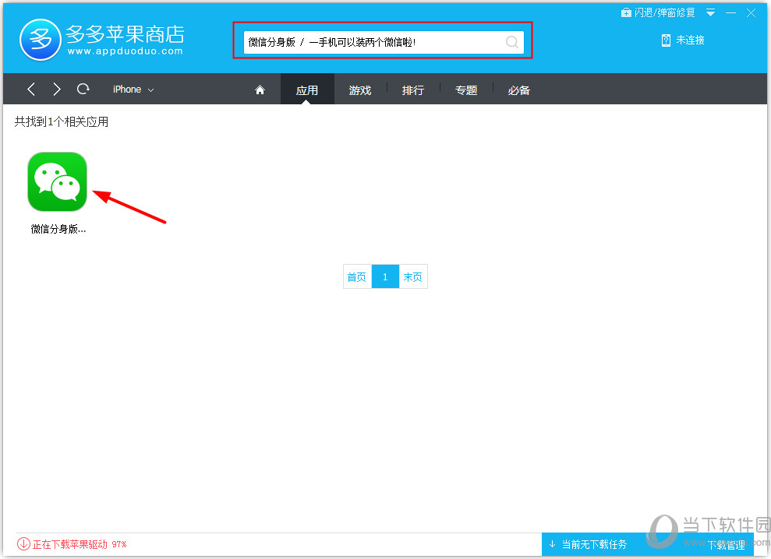Open the title bar main menu arrow
This screenshot has height=559, width=771.
click(x=710, y=12)
